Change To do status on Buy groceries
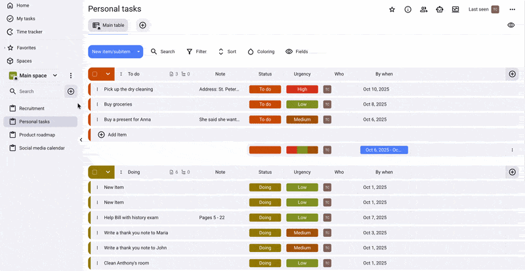 (265, 104)
